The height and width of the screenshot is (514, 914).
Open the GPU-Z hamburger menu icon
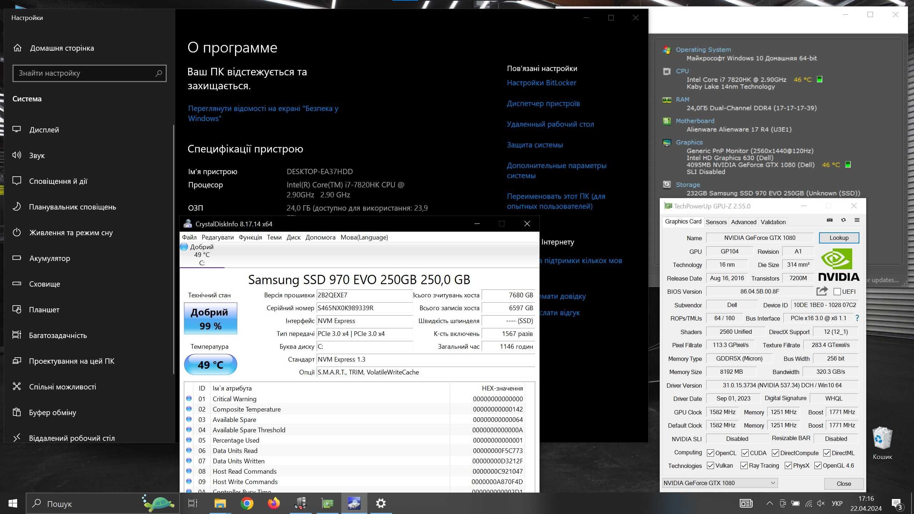click(857, 220)
